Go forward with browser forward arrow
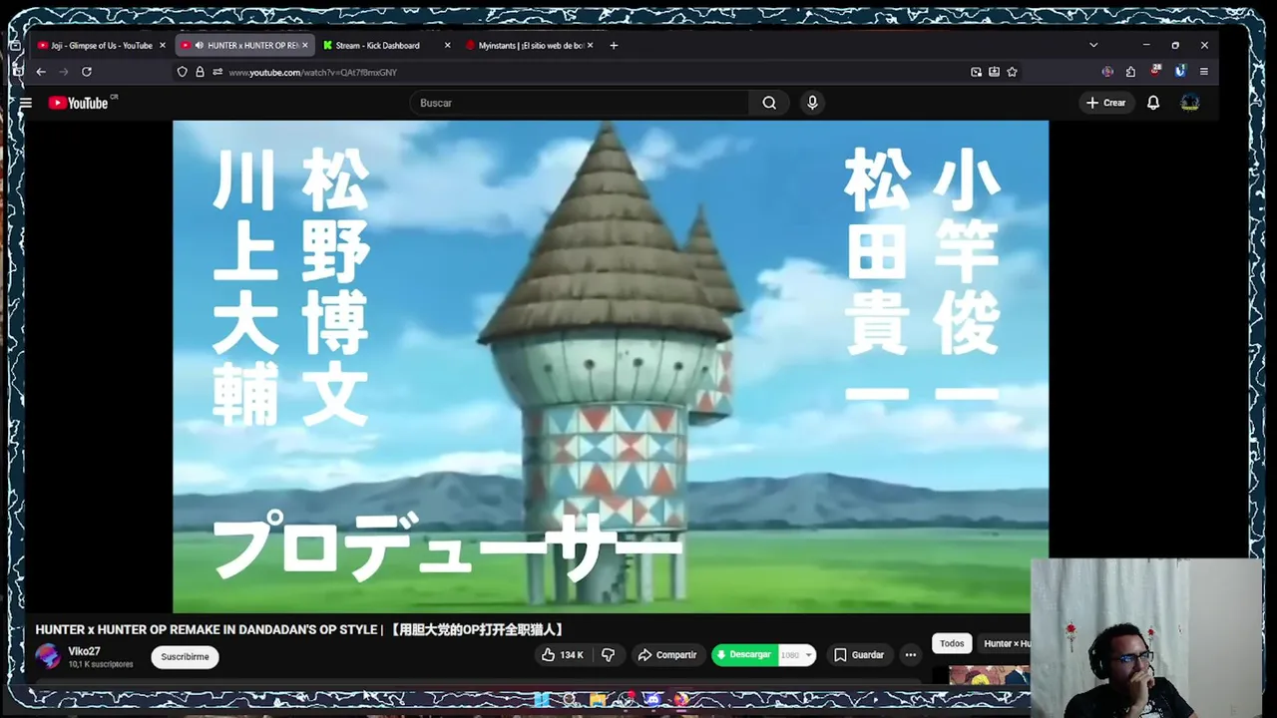Image resolution: width=1277 pixels, height=718 pixels. pyautogui.click(x=64, y=72)
